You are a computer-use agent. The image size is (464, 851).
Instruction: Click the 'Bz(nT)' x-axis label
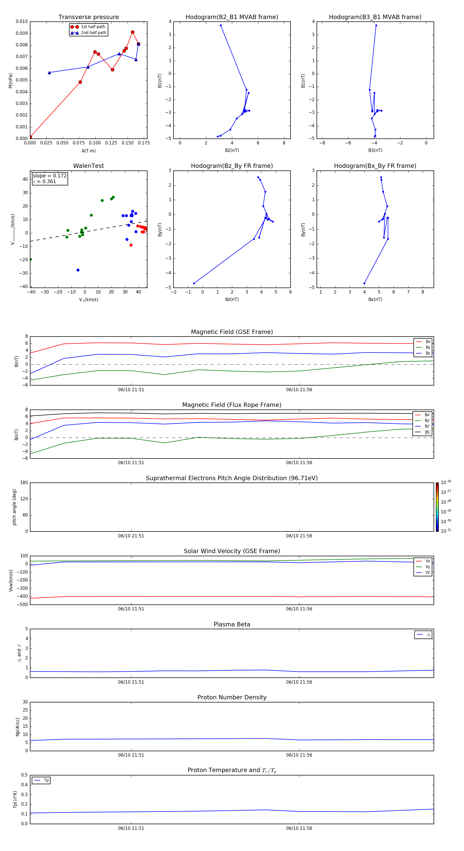pos(232,299)
